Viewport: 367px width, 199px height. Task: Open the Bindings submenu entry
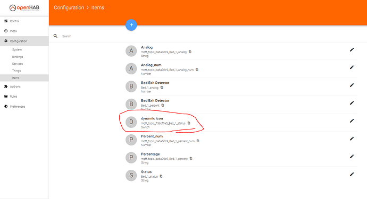click(x=24, y=57)
